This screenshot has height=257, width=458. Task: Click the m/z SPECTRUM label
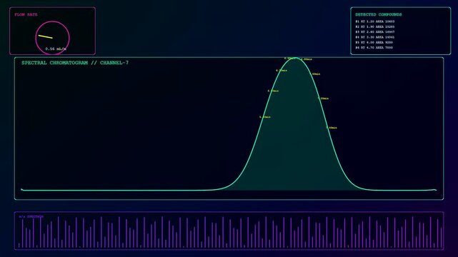(x=31, y=216)
